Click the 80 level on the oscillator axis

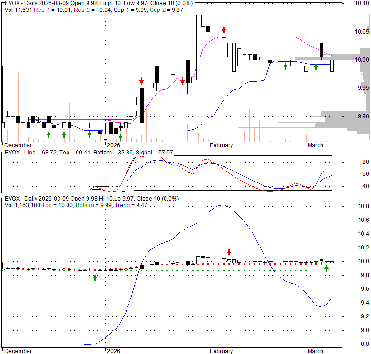(x=366, y=162)
